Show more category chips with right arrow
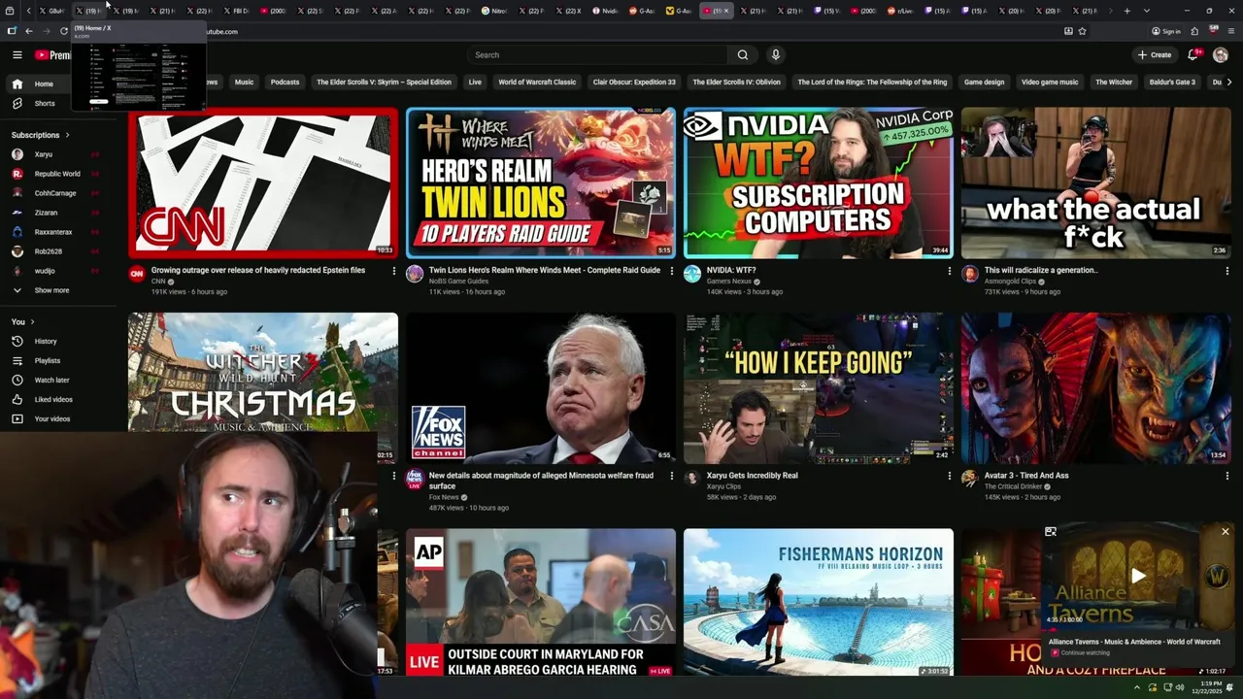 coord(1229,83)
